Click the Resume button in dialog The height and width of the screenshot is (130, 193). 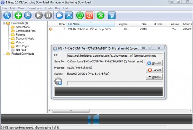pyautogui.click(x=154, y=63)
